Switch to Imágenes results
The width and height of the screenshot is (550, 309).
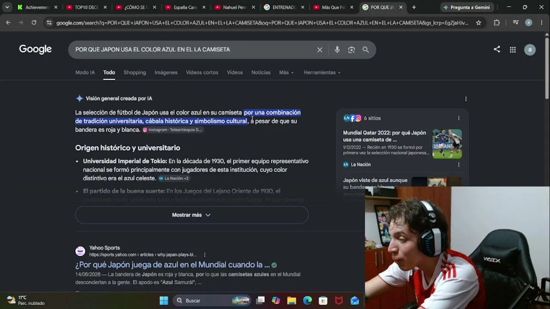click(166, 73)
